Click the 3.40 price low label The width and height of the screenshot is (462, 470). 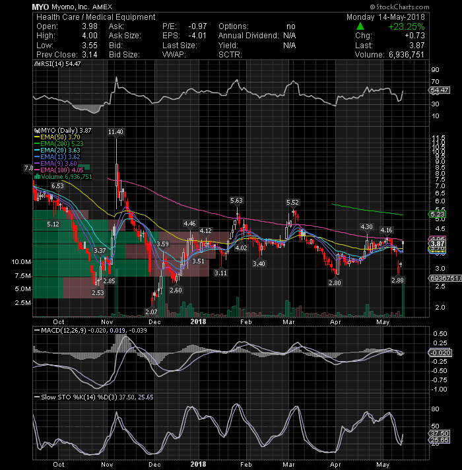(x=259, y=264)
